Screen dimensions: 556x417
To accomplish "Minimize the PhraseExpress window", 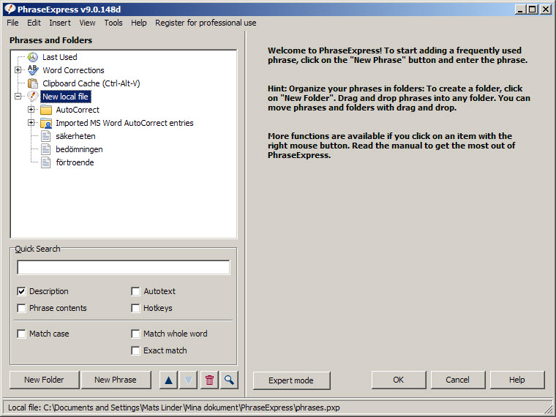I will point(521,10).
